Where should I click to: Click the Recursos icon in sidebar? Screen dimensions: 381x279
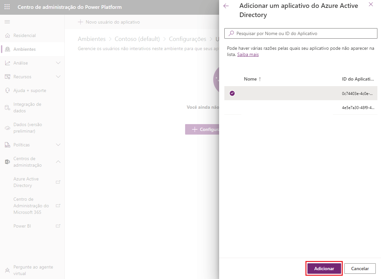(8, 77)
